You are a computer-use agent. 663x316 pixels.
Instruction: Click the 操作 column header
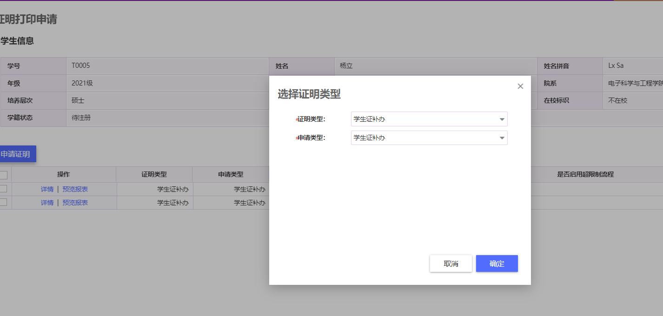click(64, 175)
